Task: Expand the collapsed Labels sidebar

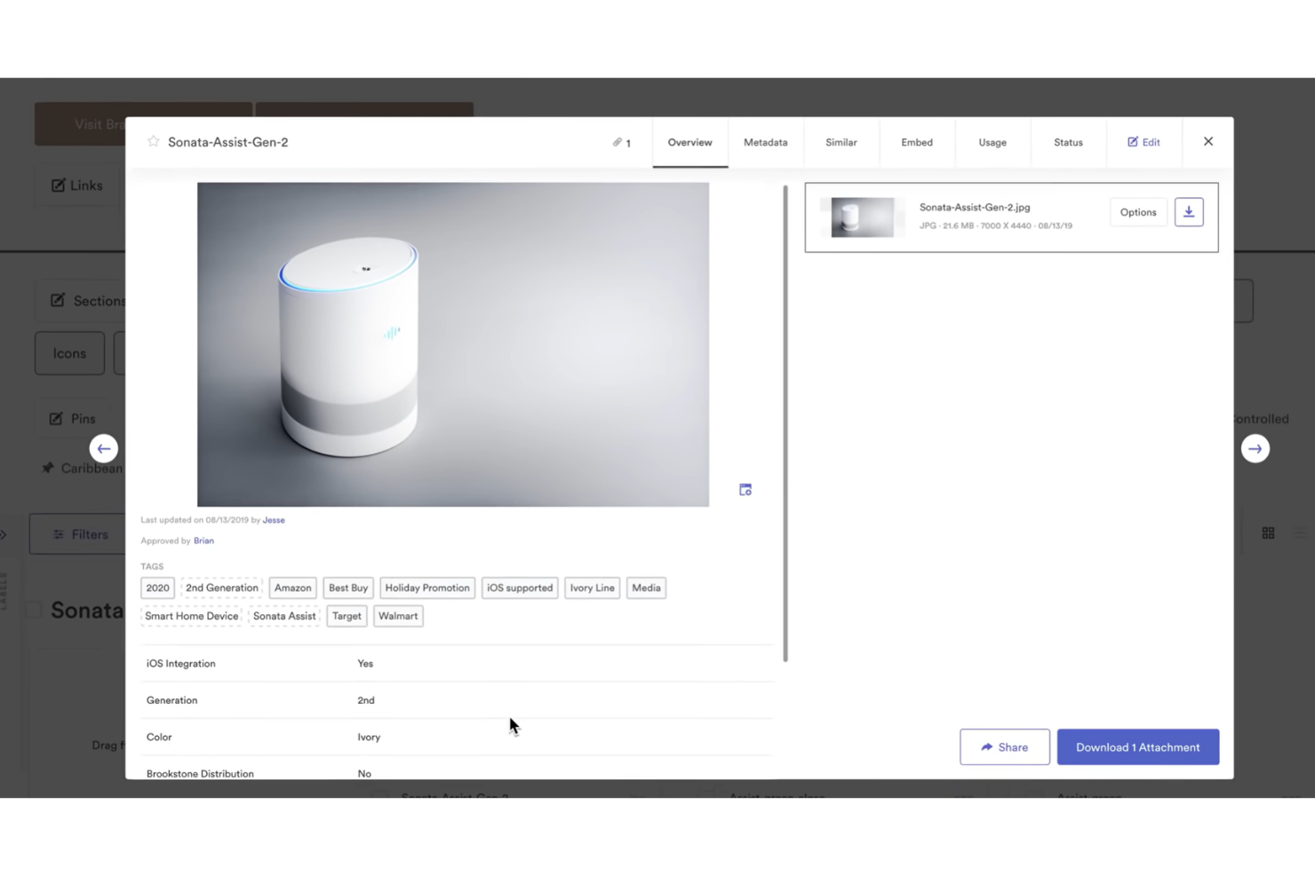Action: (5, 533)
